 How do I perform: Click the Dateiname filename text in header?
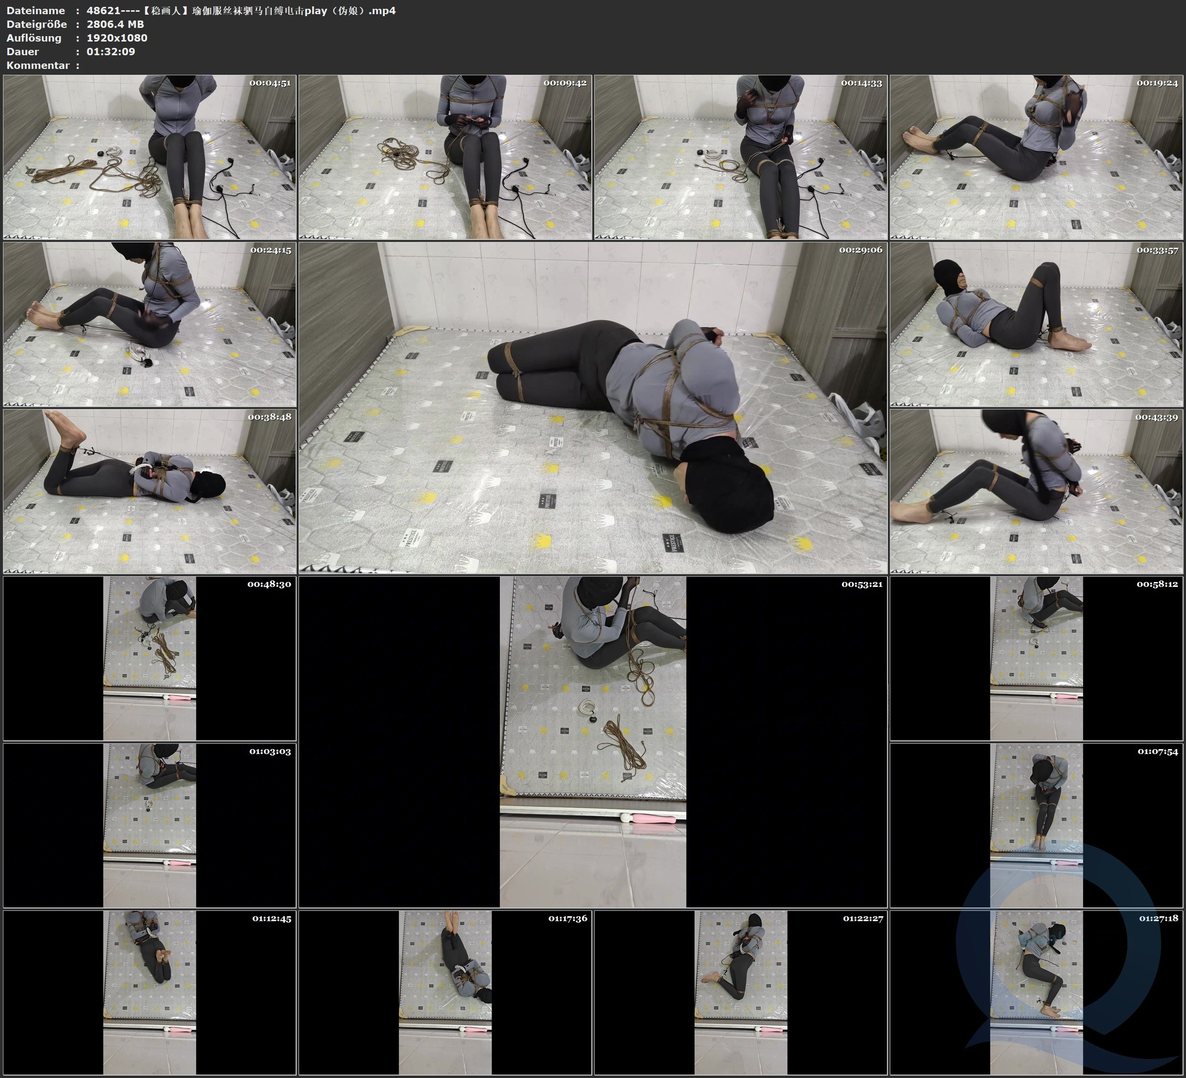(240, 11)
